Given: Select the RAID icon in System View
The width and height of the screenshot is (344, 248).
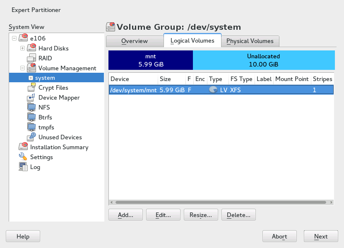Looking at the screenshot, I should (x=32, y=58).
